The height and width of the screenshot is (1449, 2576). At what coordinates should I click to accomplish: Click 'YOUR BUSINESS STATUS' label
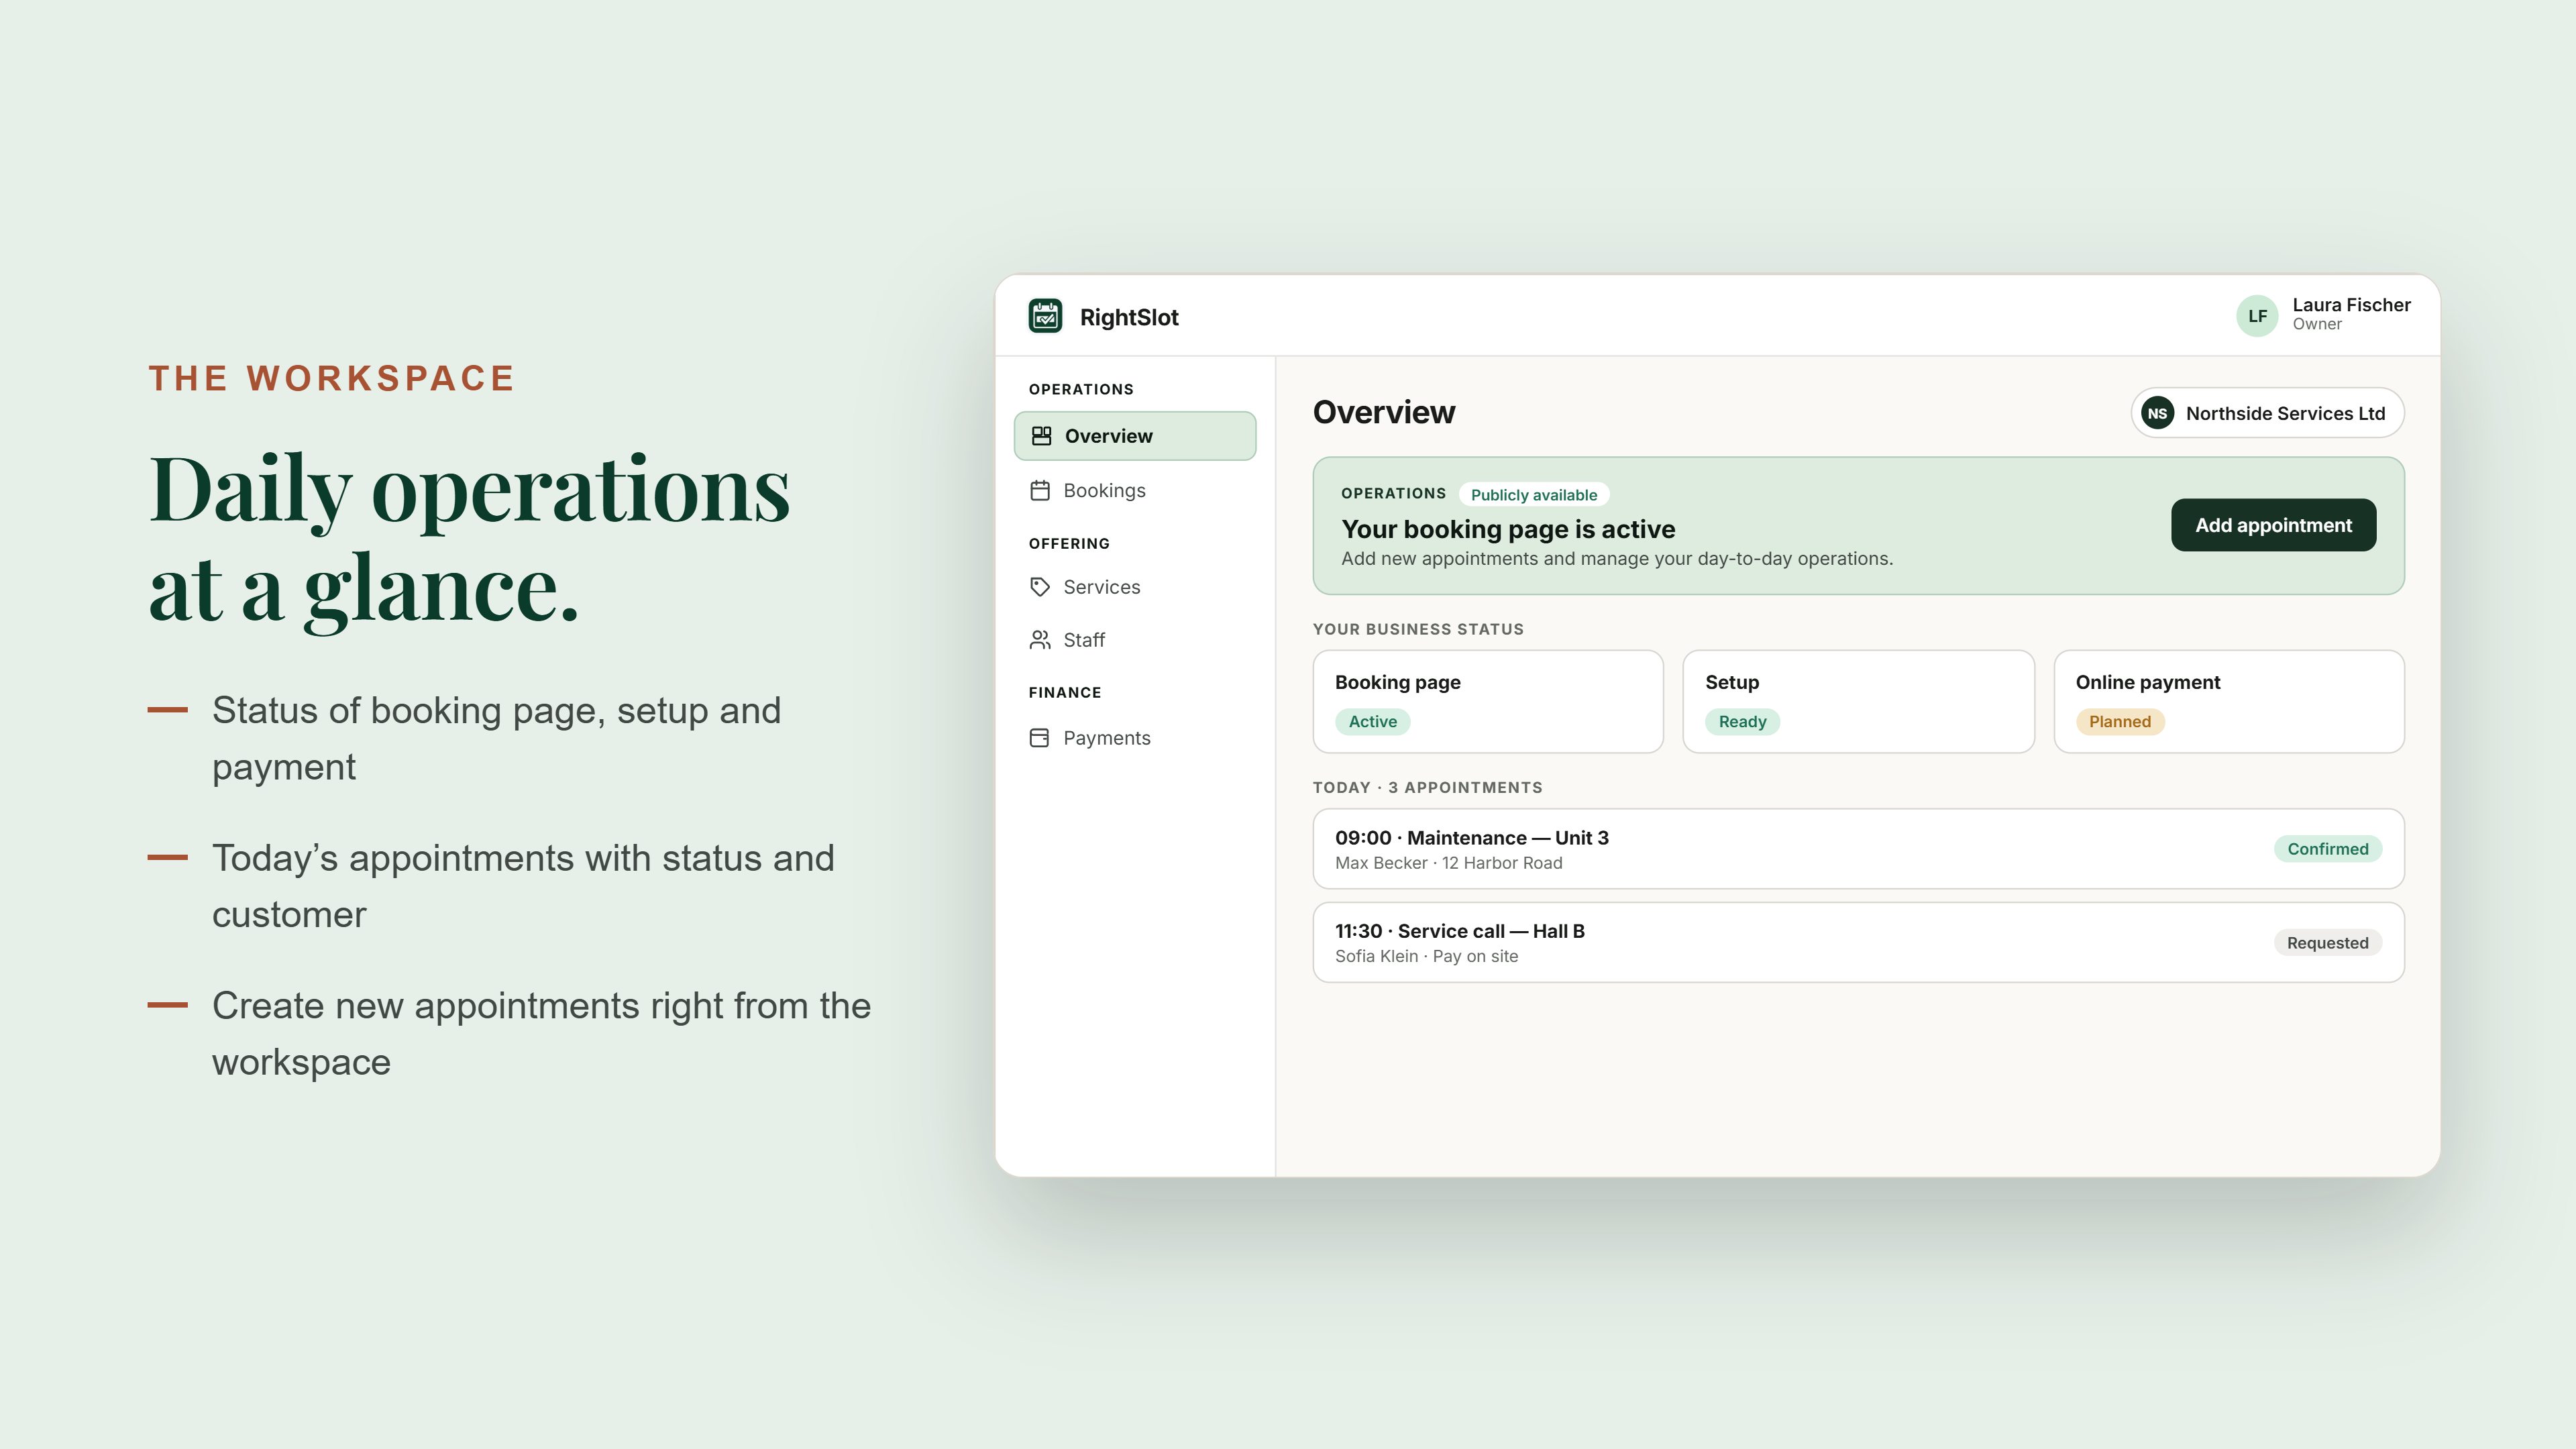[1418, 629]
